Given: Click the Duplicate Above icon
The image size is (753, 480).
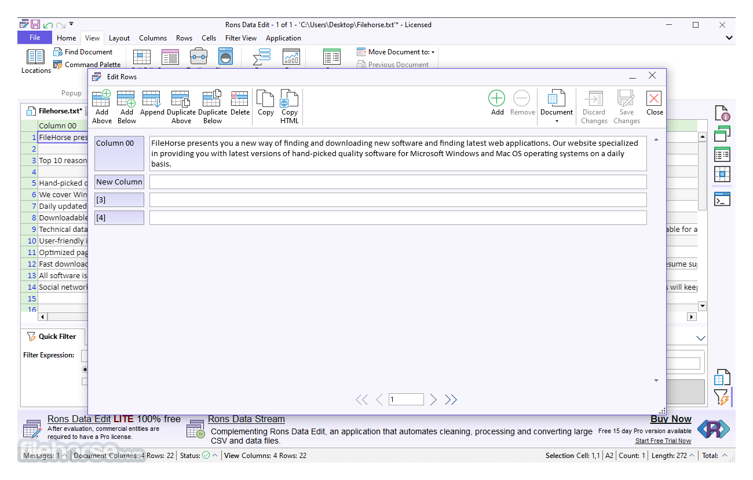Looking at the screenshot, I should tap(181, 98).
